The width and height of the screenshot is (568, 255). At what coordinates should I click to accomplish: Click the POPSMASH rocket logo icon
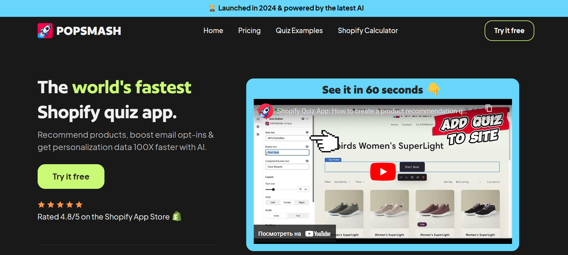45,31
